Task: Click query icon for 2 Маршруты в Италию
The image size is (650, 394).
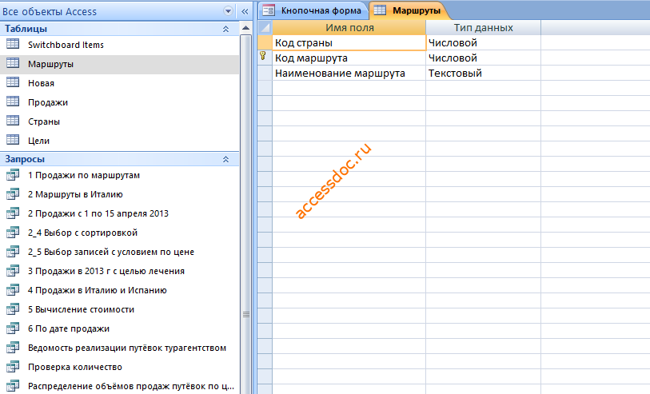Action: [13, 194]
